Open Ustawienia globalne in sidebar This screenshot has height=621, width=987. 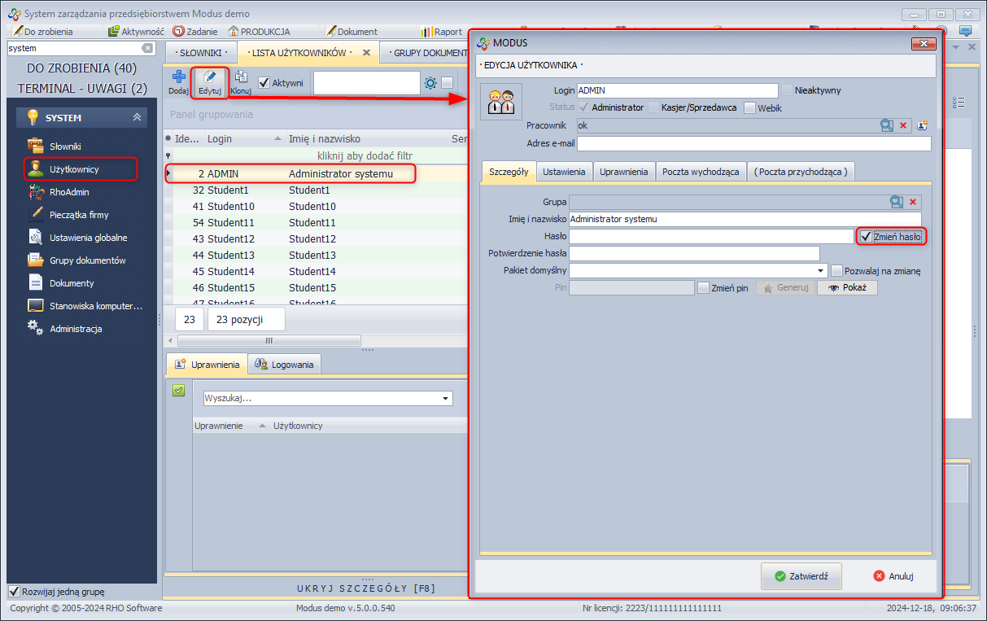88,238
